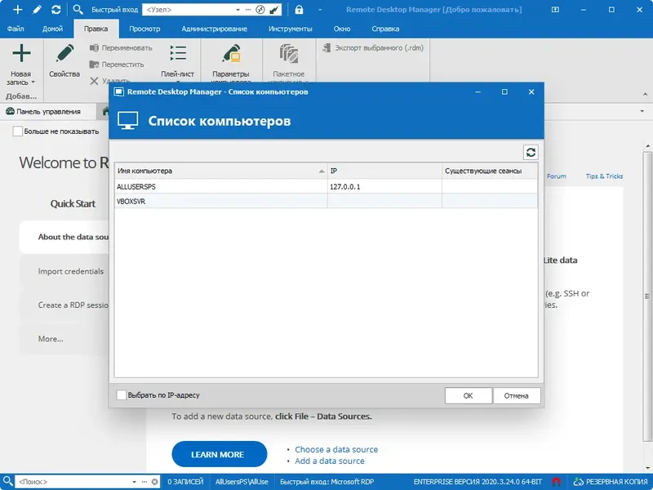Open Параметры компьютера tool icon
The height and width of the screenshot is (490, 653).
pos(233,54)
